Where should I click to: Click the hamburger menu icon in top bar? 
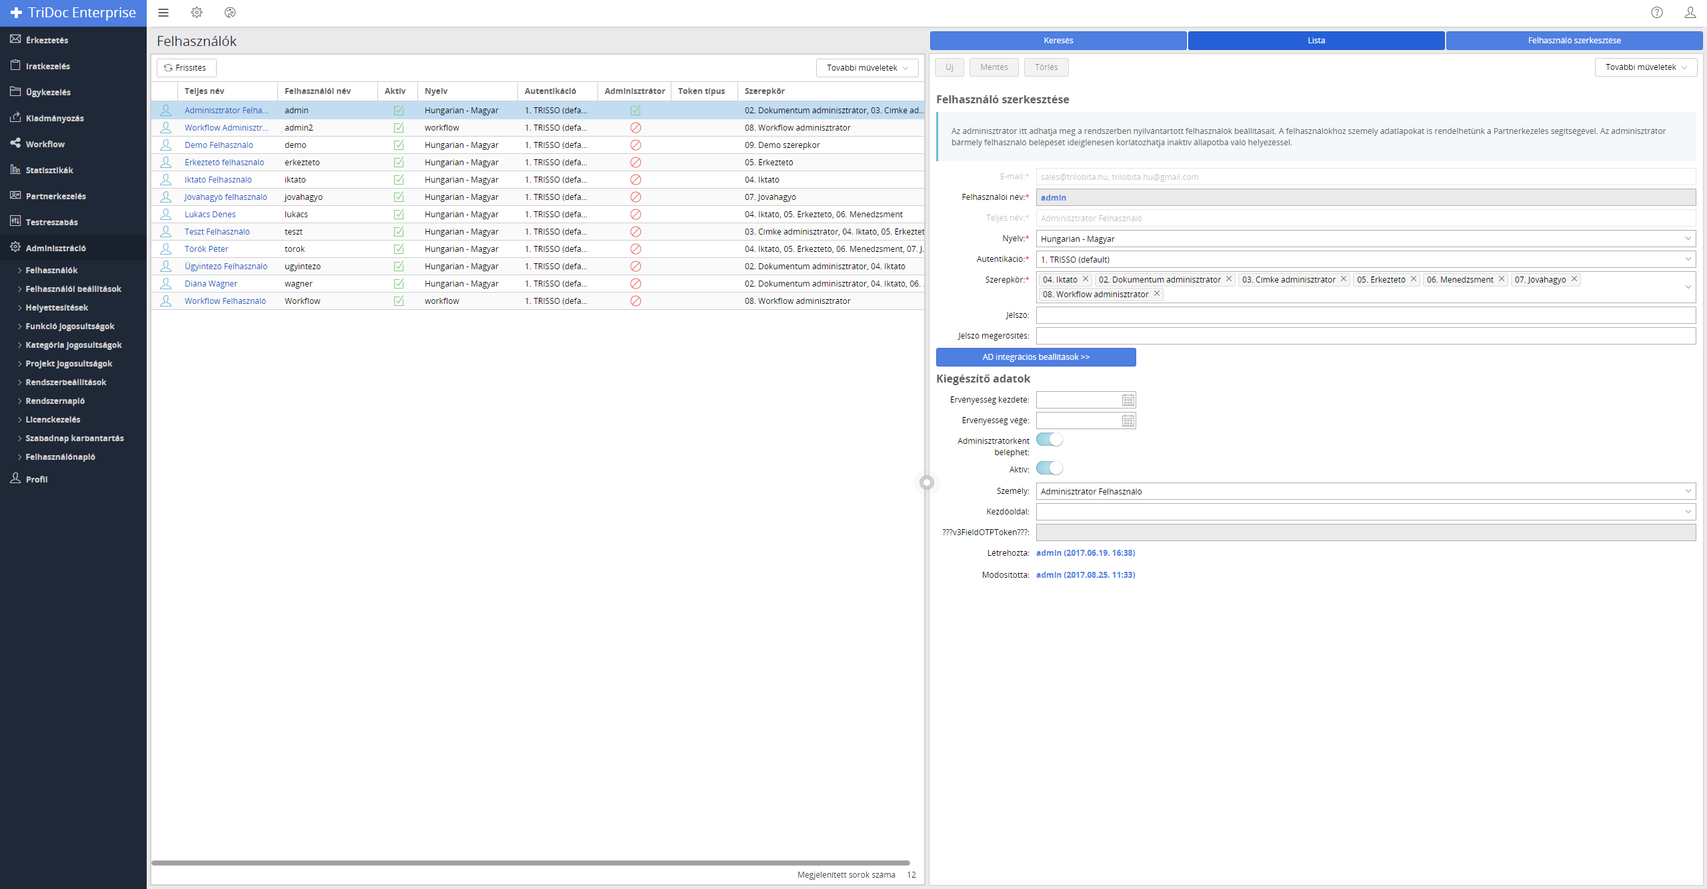pyautogui.click(x=163, y=13)
